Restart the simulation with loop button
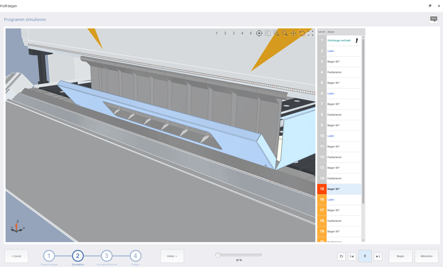Image resolution: width=443 pixels, height=267 pixels. click(x=341, y=256)
